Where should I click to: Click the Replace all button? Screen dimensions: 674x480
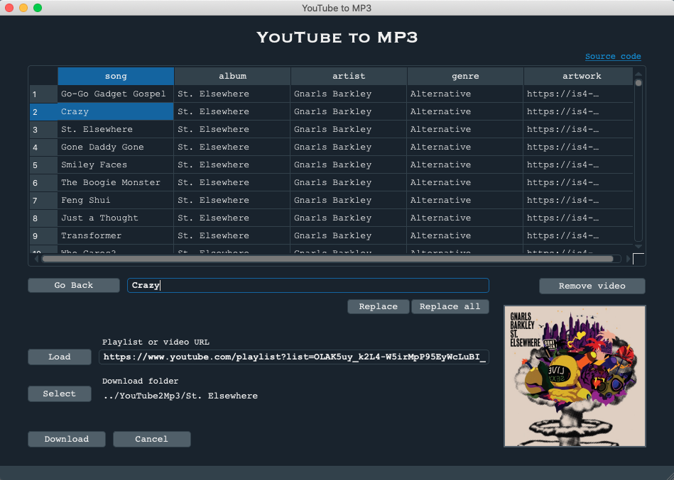pyautogui.click(x=450, y=306)
